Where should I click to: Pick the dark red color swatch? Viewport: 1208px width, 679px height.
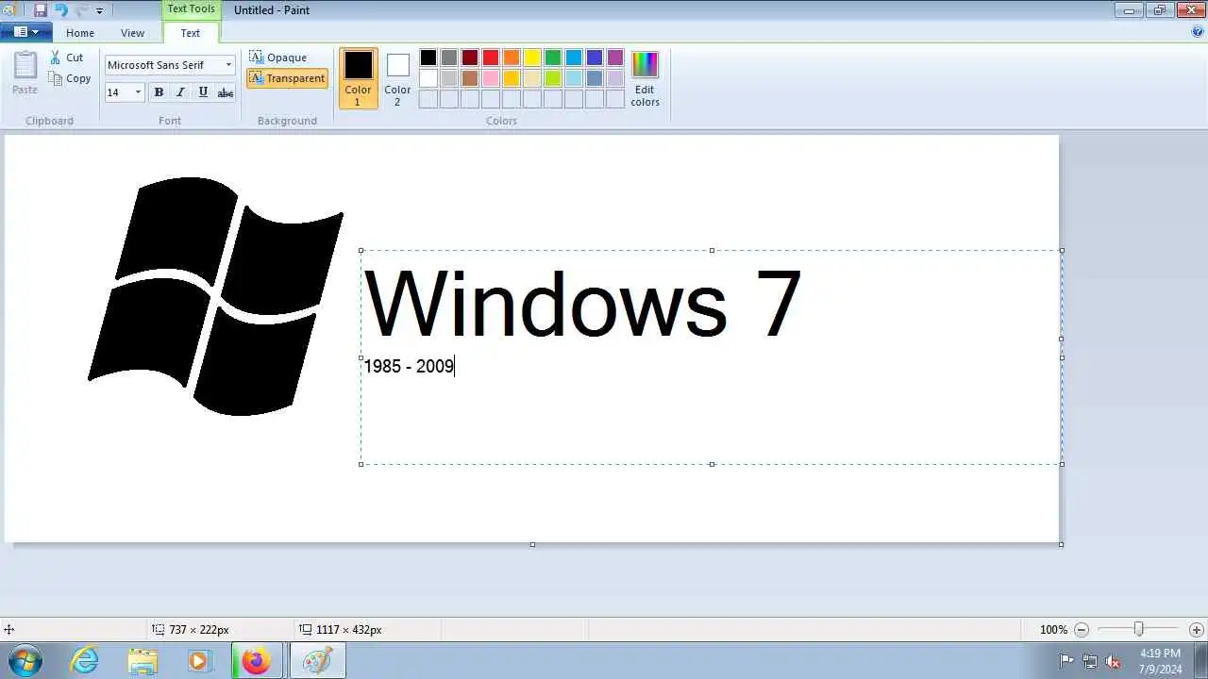click(x=470, y=58)
